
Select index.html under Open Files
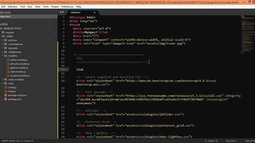[28, 16]
